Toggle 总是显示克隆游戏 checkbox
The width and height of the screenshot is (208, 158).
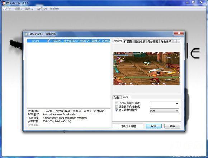(117, 107)
